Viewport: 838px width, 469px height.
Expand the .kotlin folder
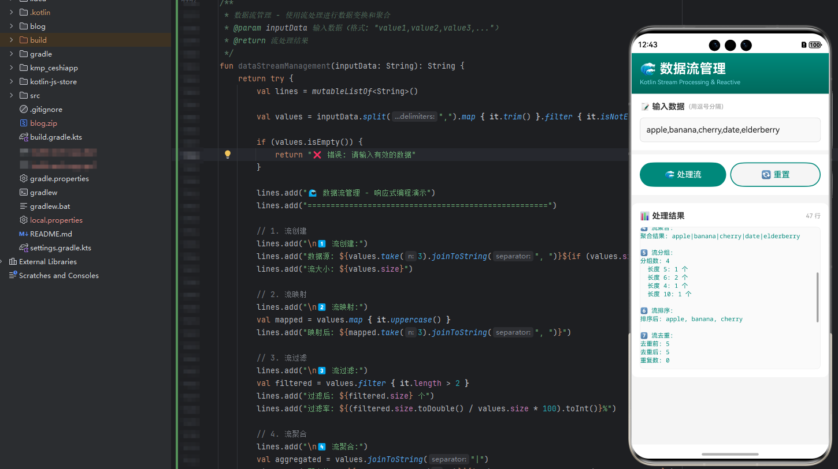click(12, 12)
